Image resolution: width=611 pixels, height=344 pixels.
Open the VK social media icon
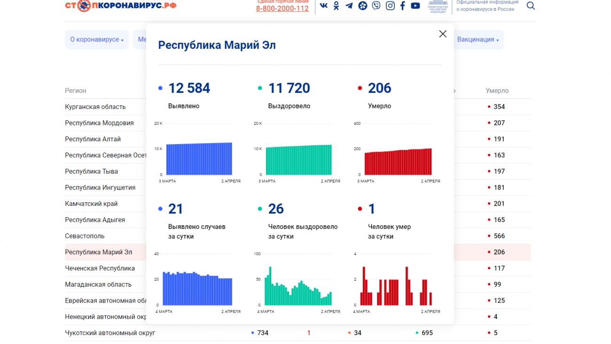(x=324, y=6)
